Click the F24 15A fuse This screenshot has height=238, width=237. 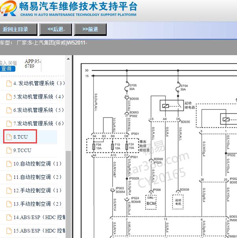127,147
